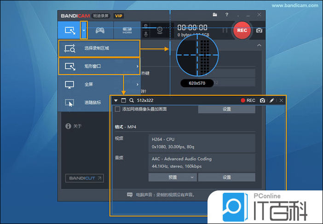Switch to game recording mode gamepad icon

[100, 30]
